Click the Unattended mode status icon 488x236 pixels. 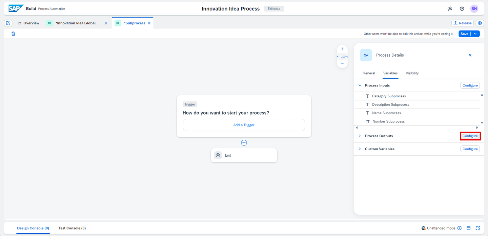coord(424,228)
